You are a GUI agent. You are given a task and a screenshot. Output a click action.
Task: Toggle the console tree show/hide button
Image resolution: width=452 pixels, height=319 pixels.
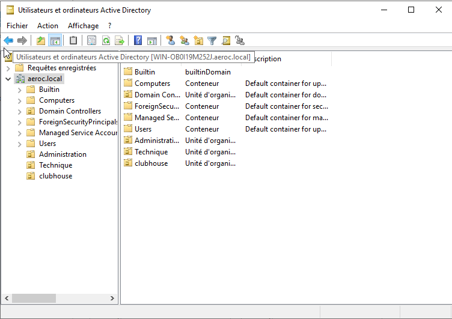point(55,40)
